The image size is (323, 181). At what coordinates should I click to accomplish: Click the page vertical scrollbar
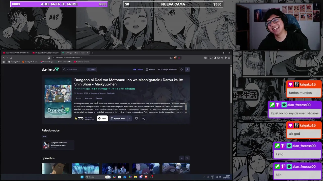231,84
